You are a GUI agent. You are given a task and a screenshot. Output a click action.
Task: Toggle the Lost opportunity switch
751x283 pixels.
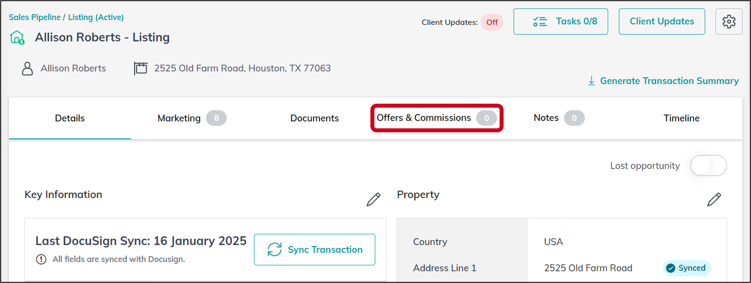(708, 165)
